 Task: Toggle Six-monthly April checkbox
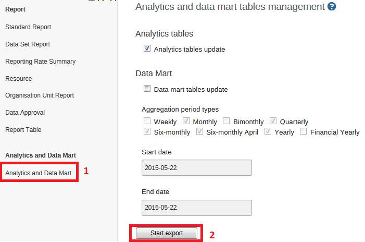click(199, 132)
